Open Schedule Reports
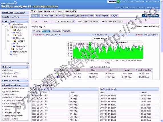 (11, 91)
